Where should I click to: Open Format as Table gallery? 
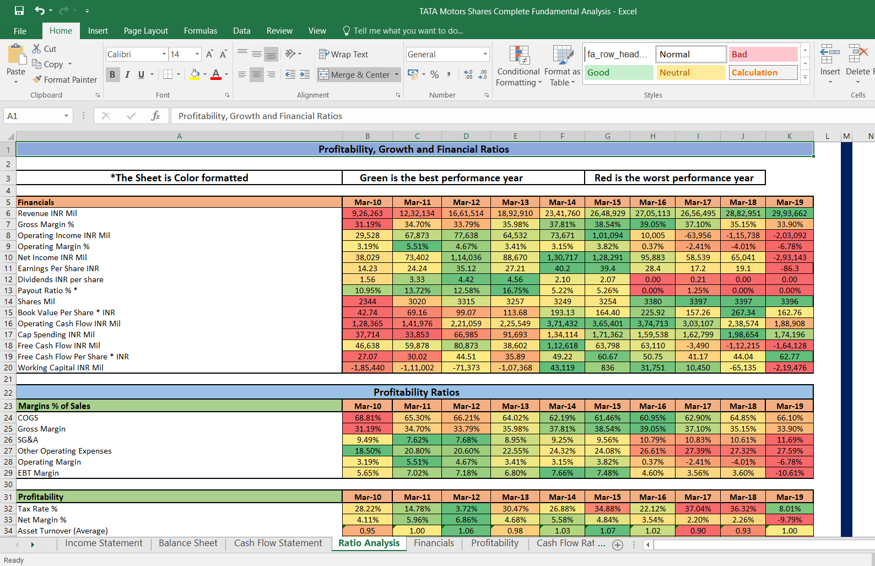pyautogui.click(x=562, y=66)
